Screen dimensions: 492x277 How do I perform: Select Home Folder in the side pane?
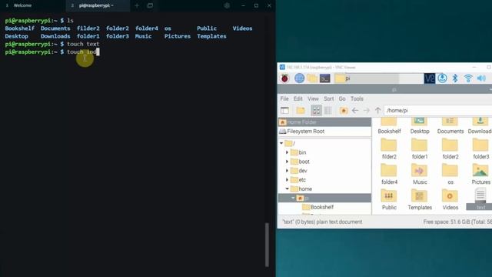(324, 122)
